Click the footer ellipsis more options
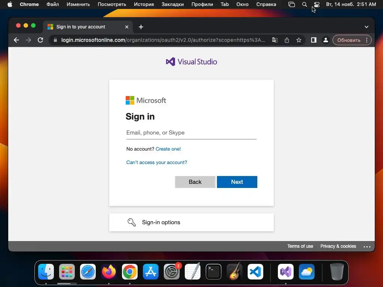This screenshot has width=383, height=287. coord(367,247)
